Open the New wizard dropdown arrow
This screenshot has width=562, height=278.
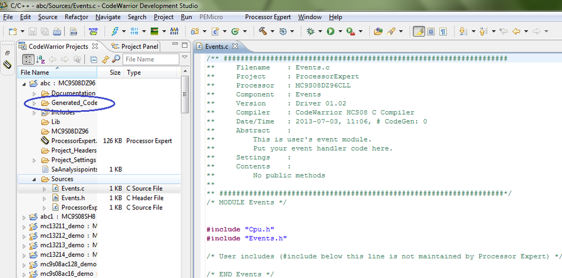pos(22,31)
